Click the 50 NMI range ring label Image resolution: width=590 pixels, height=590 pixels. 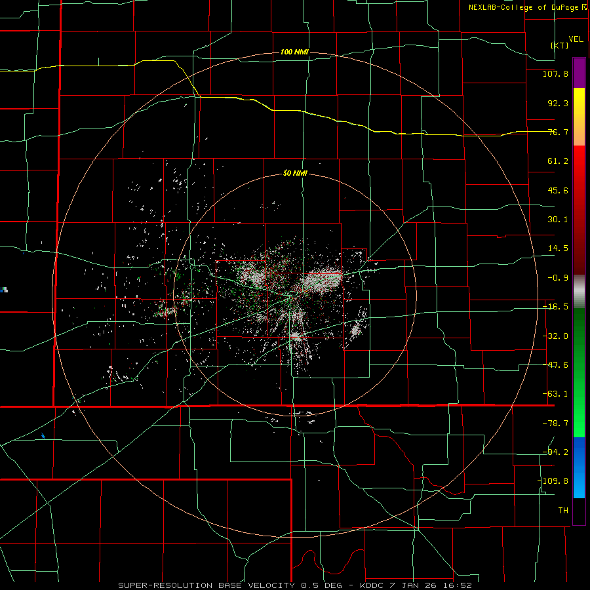pos(294,174)
